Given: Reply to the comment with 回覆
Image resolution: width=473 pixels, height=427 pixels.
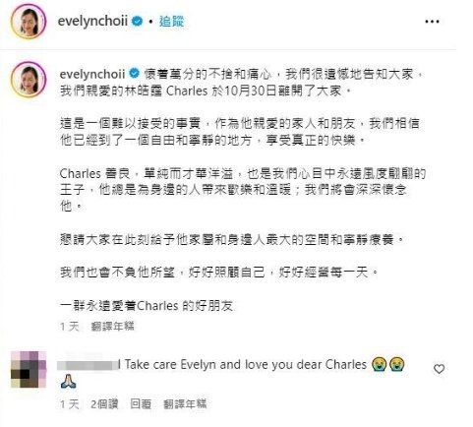Looking at the screenshot, I should click(141, 403).
